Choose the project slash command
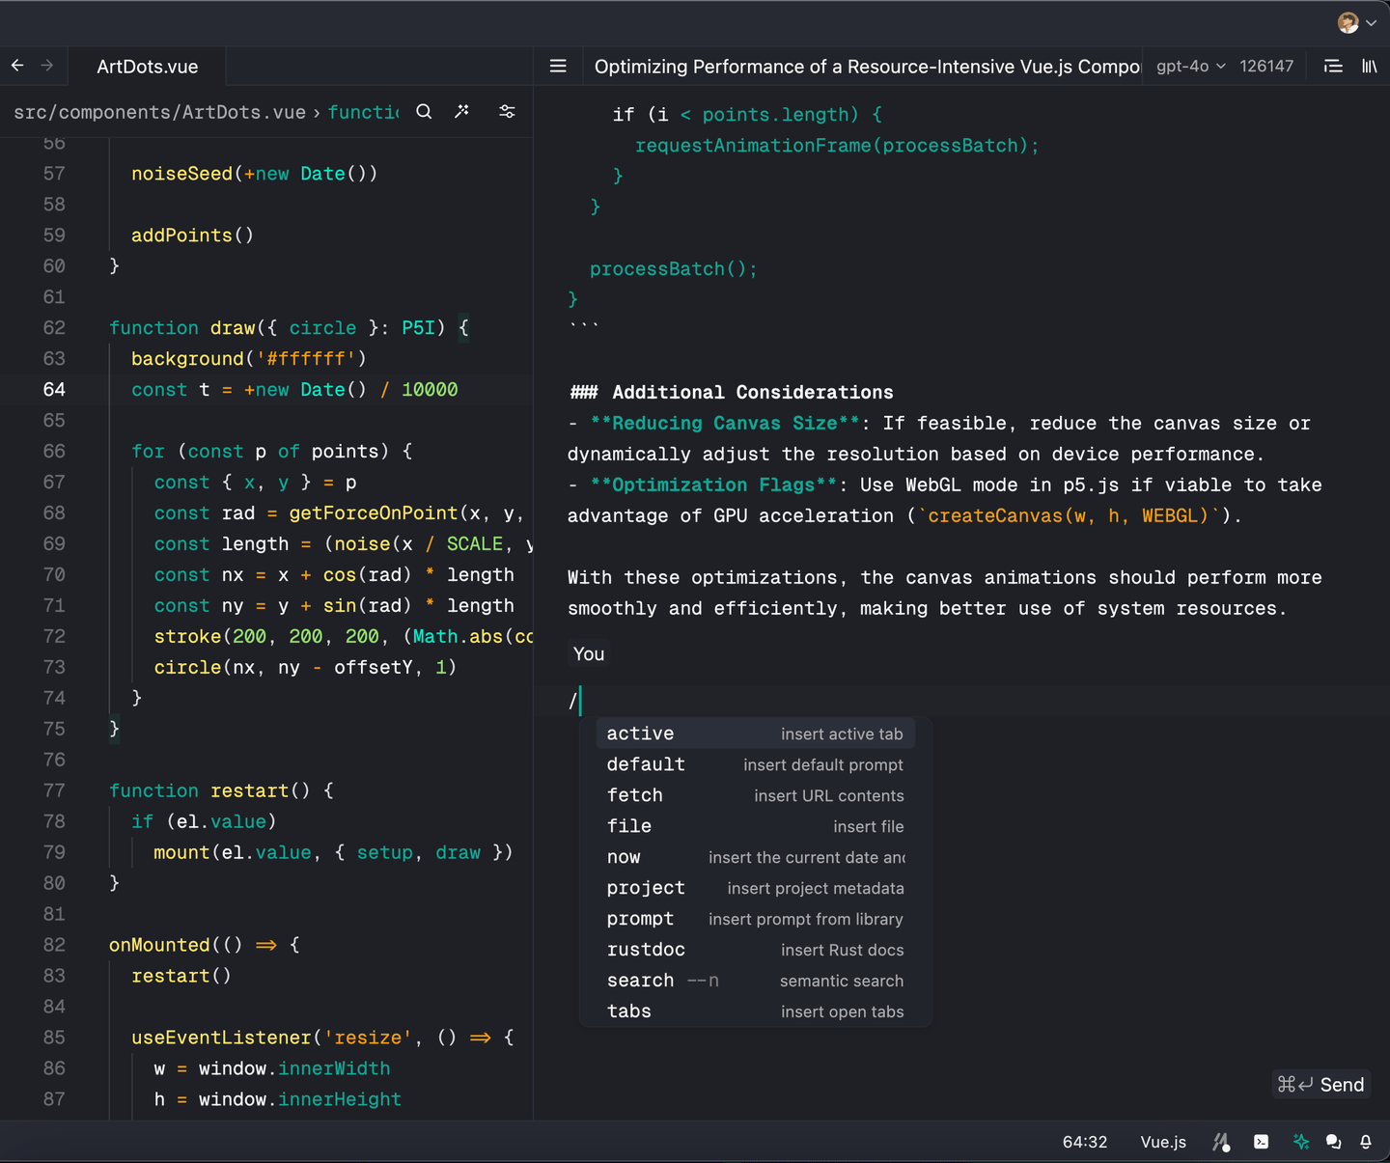1390x1163 pixels. [755, 888]
